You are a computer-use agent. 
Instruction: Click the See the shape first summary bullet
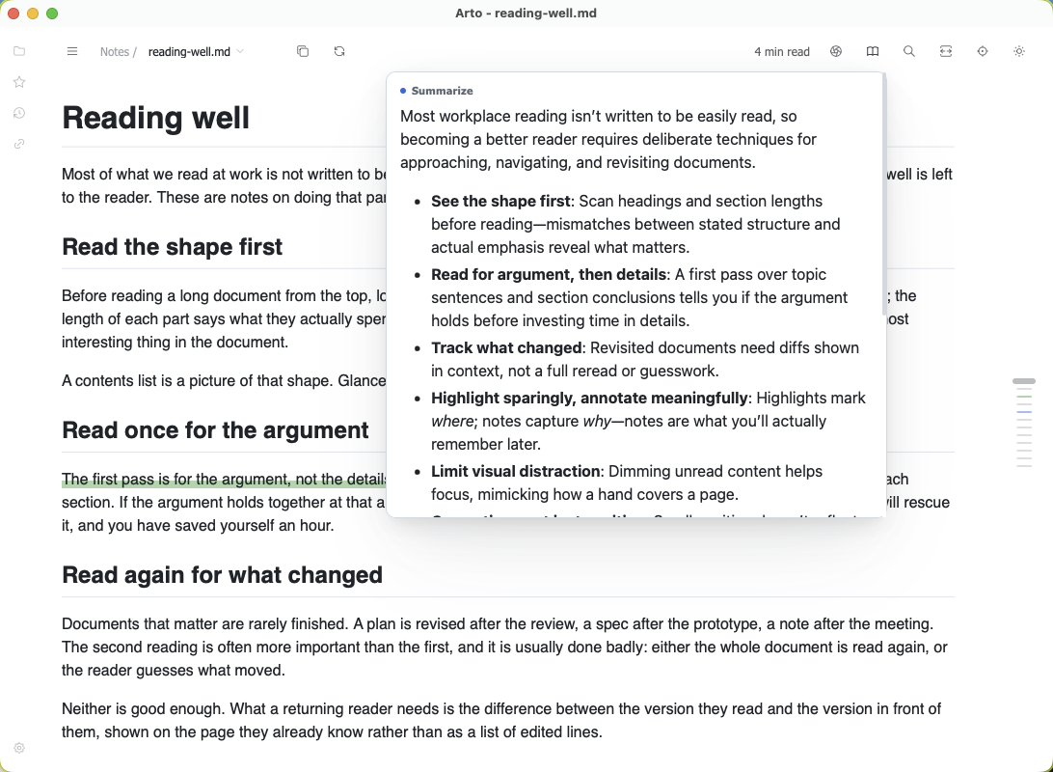(635, 225)
